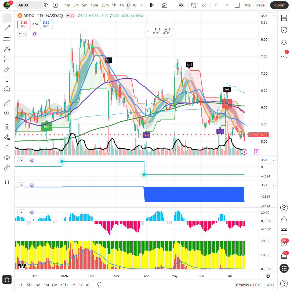This screenshot has width=290, height=290.
Task: Open the Fibonacci retracement tools
Action: 7,38
